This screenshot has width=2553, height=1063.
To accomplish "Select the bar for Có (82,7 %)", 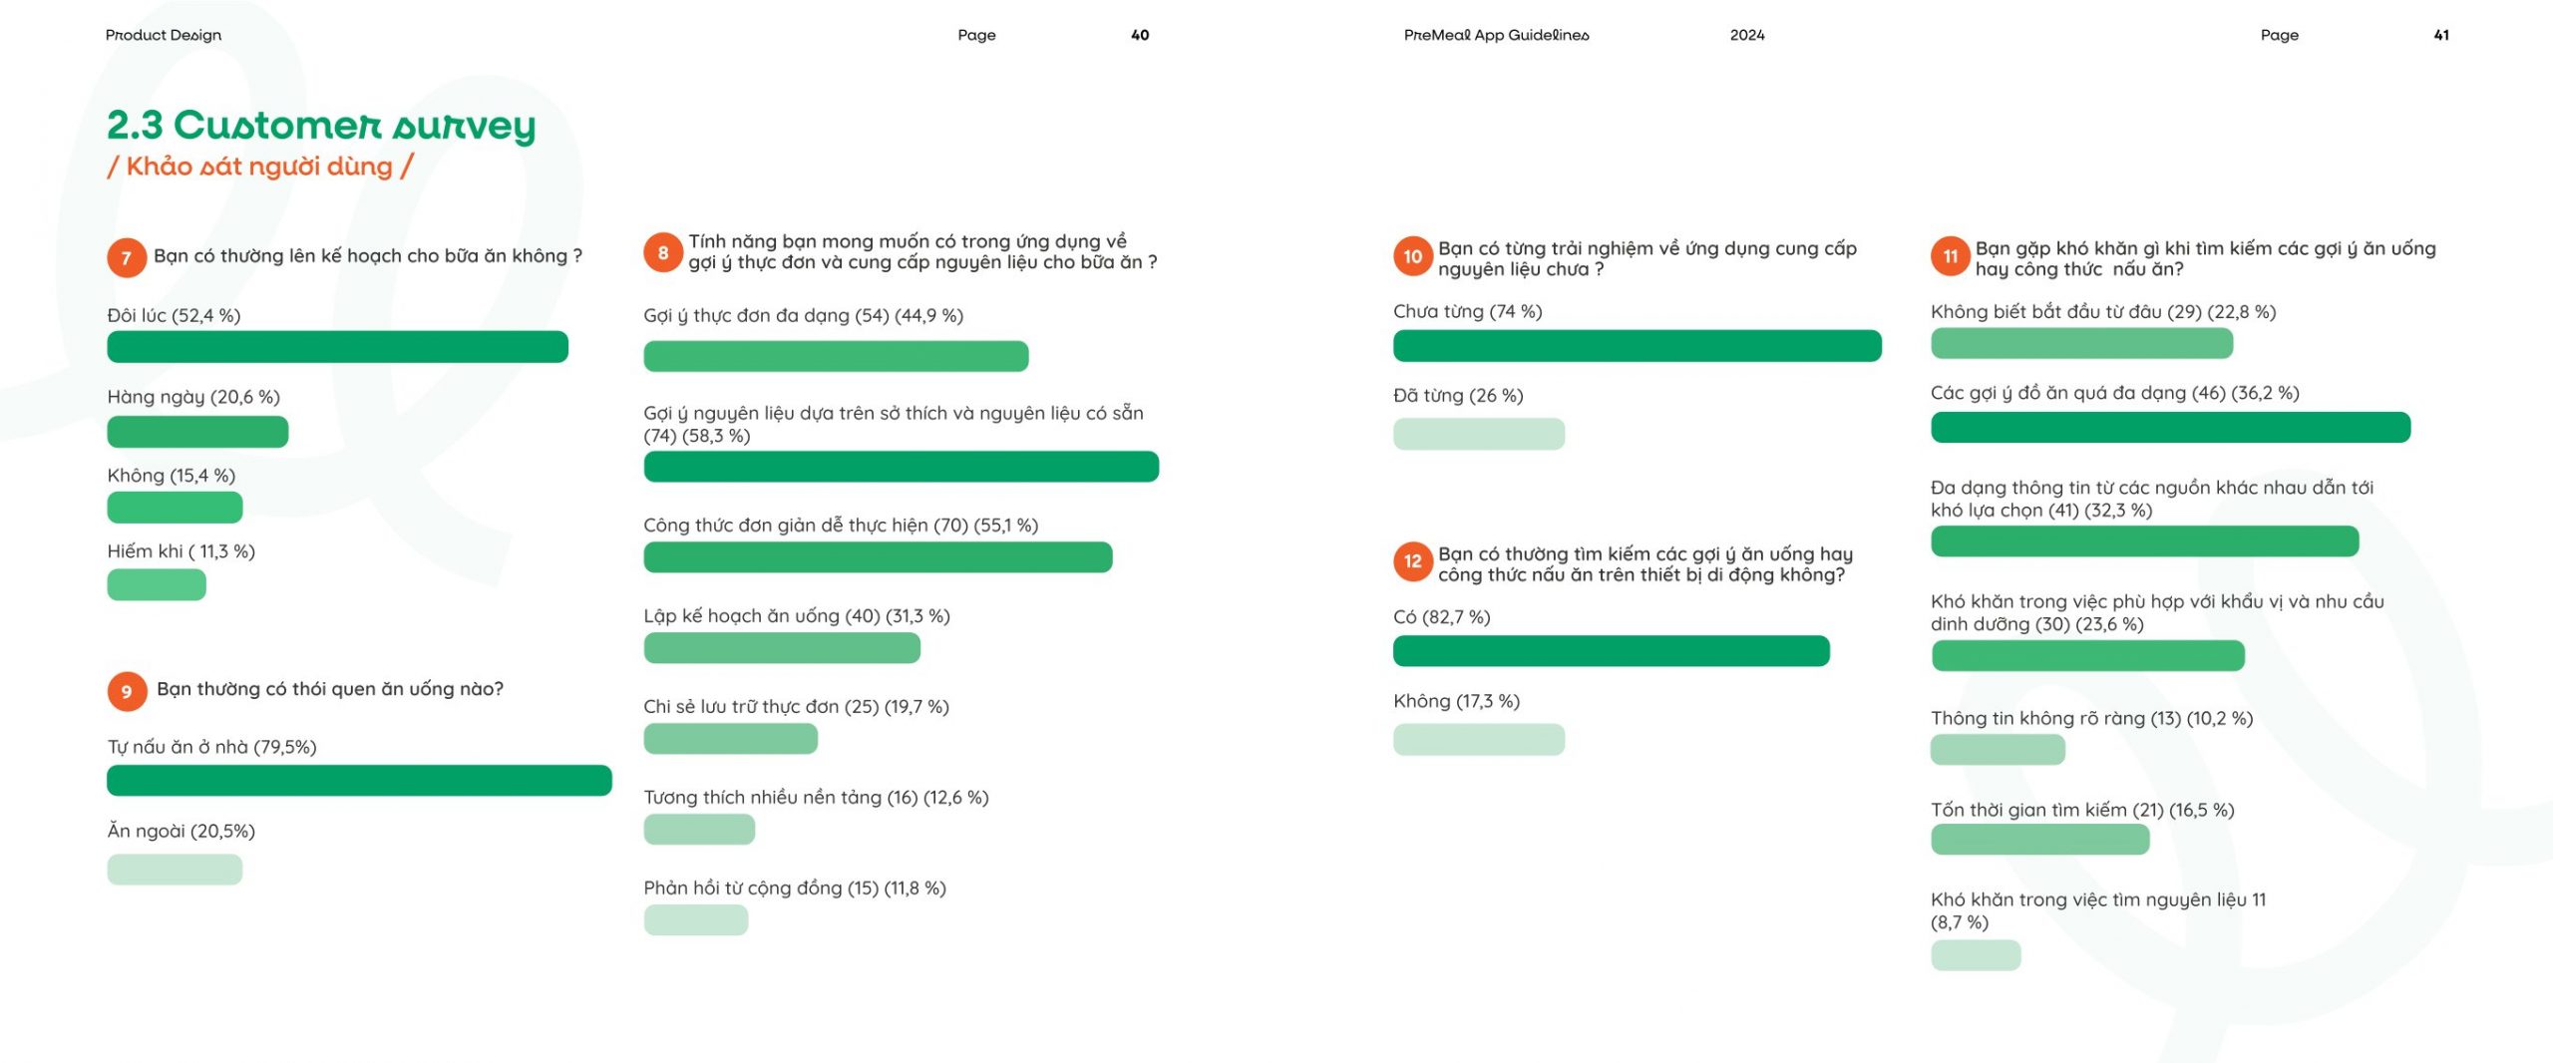I will [x=1611, y=651].
